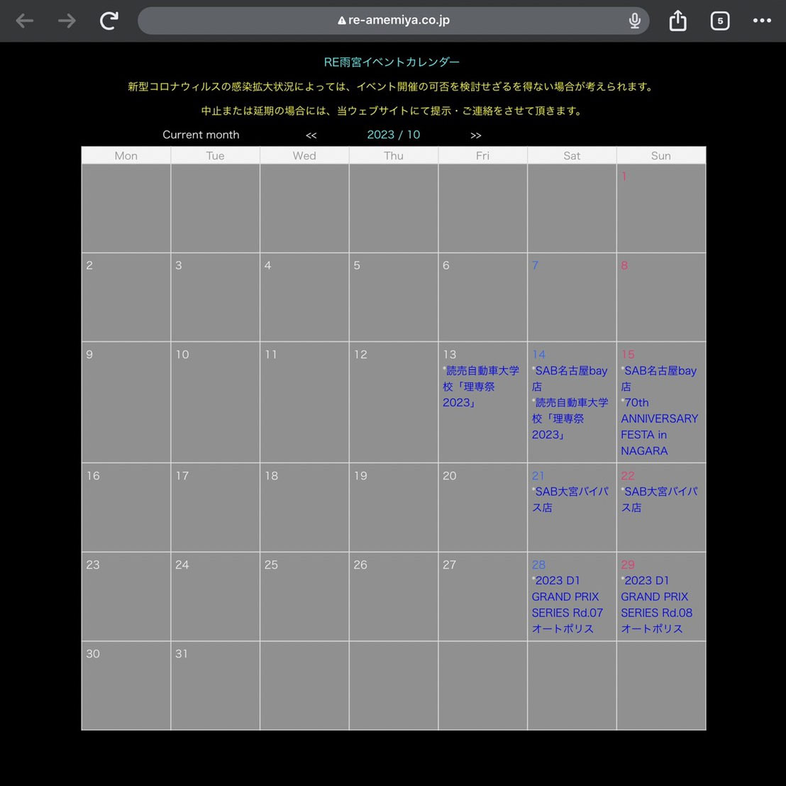Tap the not-secure warning icon in URL

(x=342, y=21)
